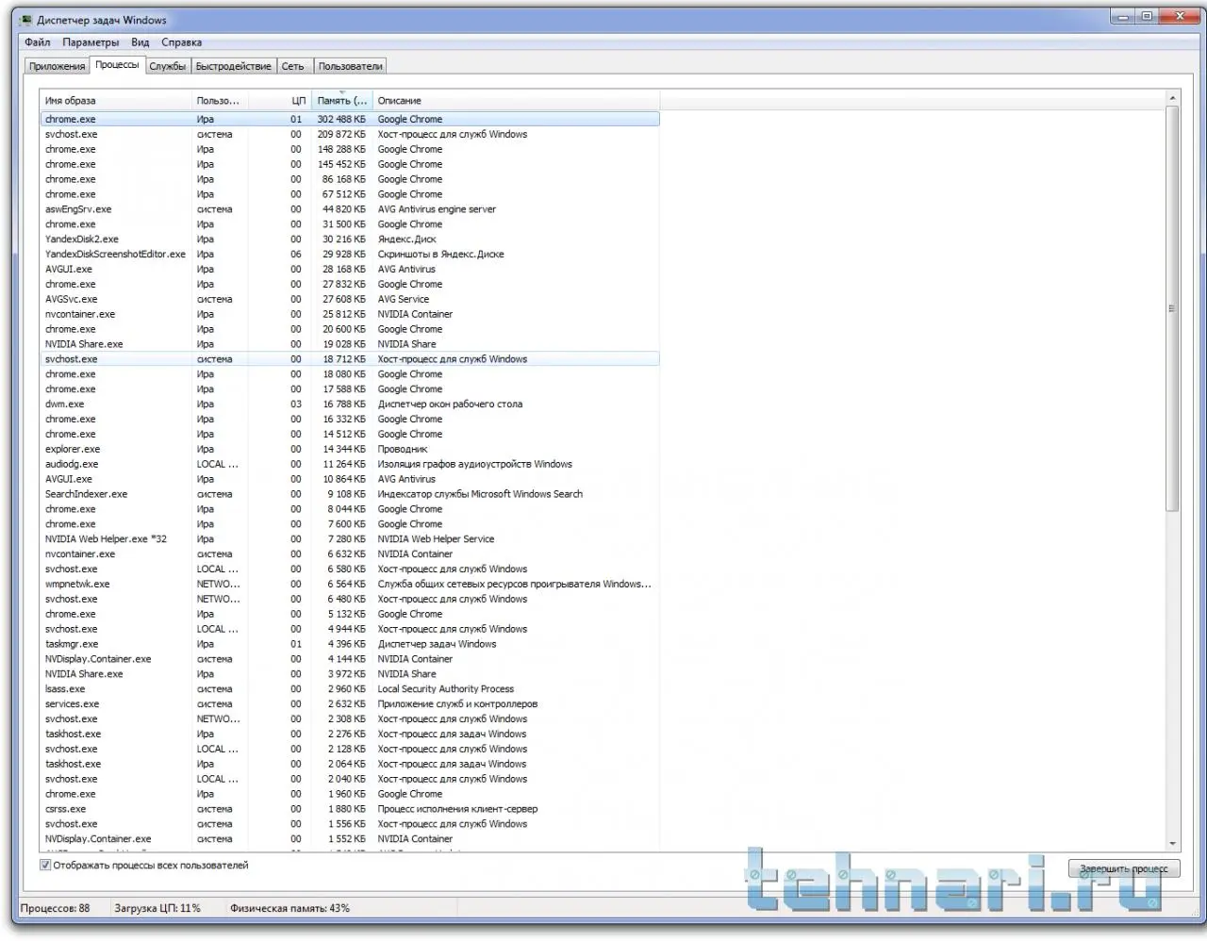
Task: Click the '145 452 КБ' memory value
Action: (x=341, y=165)
